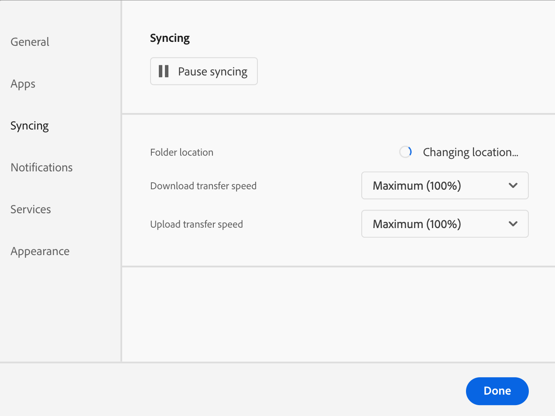Open the Upload transfer speed dropdown
This screenshot has height=416, width=555.
pyautogui.click(x=445, y=224)
